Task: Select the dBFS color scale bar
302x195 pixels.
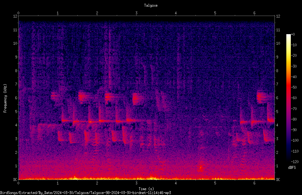Action: (288, 98)
